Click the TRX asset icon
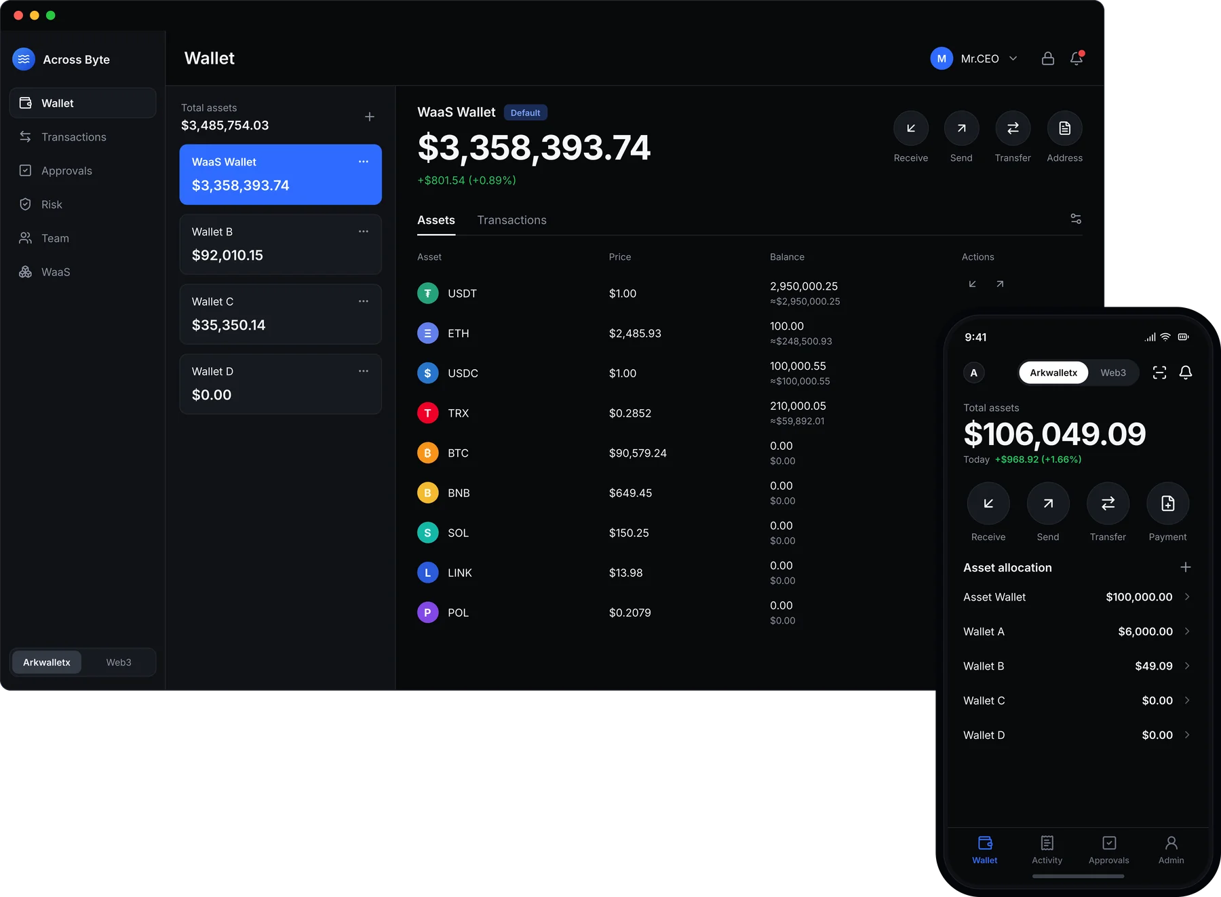 pyautogui.click(x=427, y=413)
